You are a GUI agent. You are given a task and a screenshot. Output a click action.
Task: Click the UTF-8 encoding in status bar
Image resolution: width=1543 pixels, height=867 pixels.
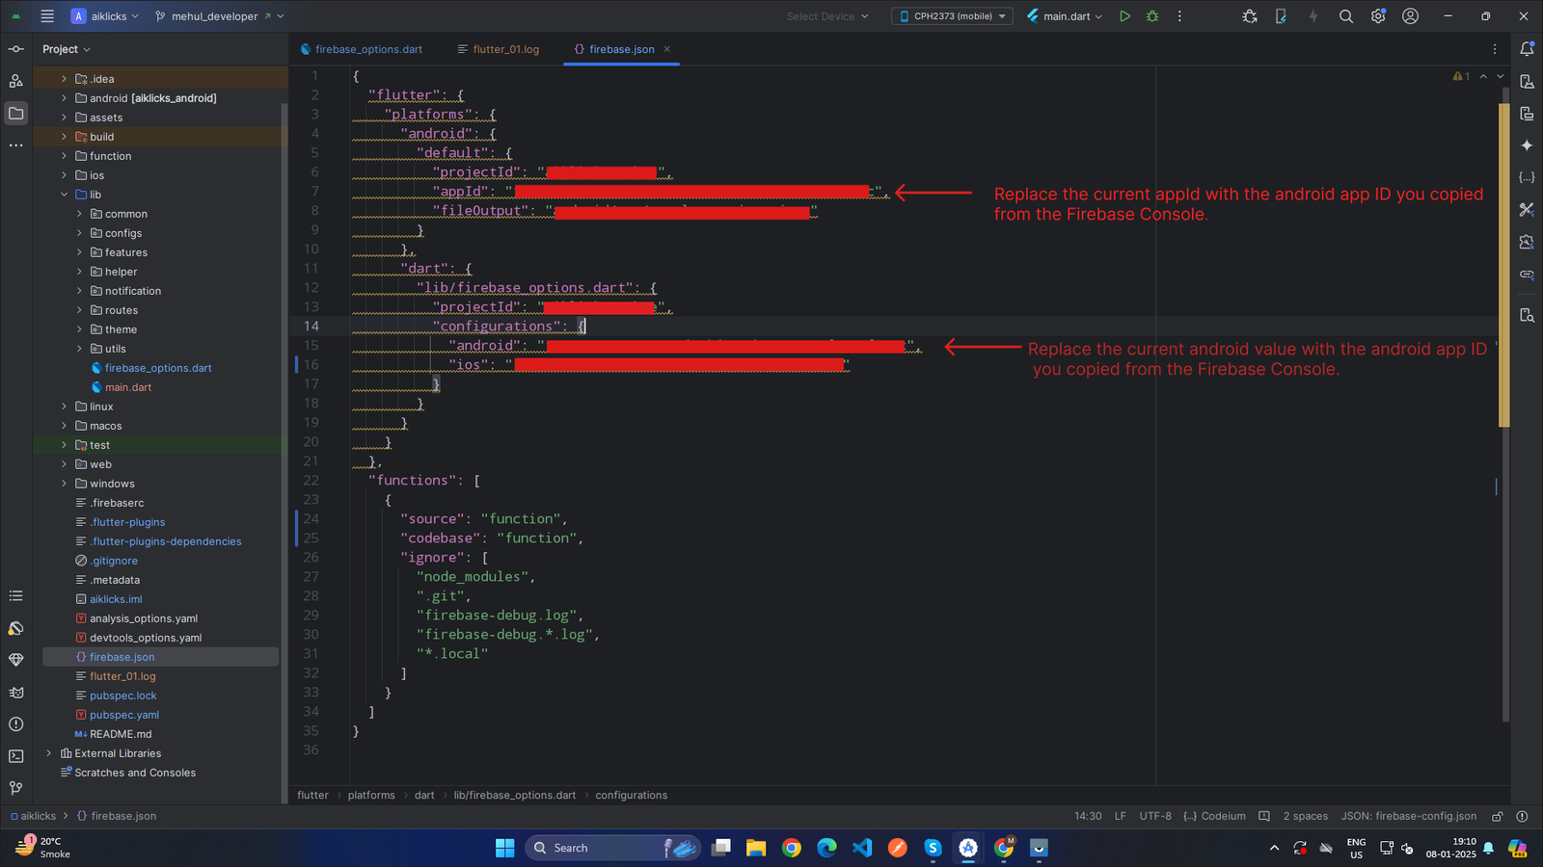[x=1154, y=816]
